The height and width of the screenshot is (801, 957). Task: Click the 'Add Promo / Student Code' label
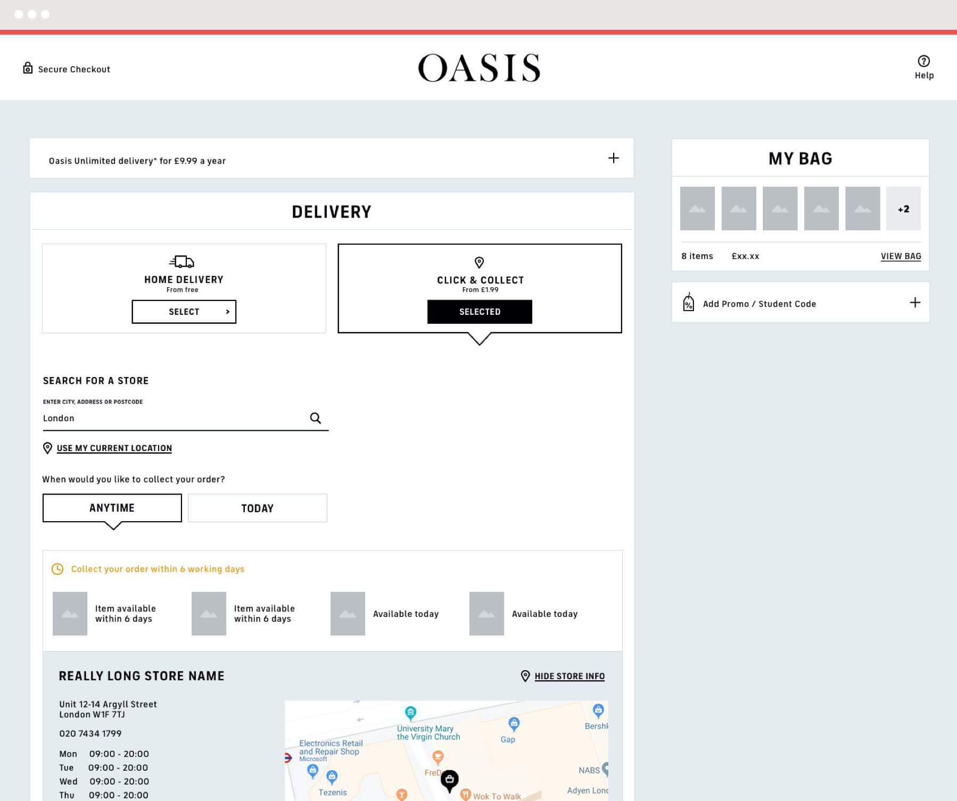click(x=760, y=304)
